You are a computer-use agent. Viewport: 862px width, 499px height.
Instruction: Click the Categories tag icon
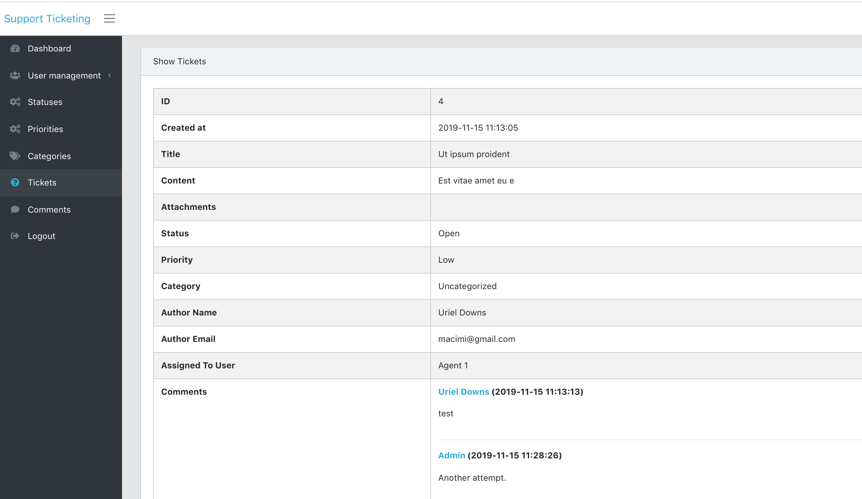(16, 156)
